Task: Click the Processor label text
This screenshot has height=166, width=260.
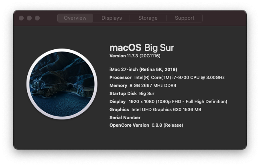Action: pos(120,77)
